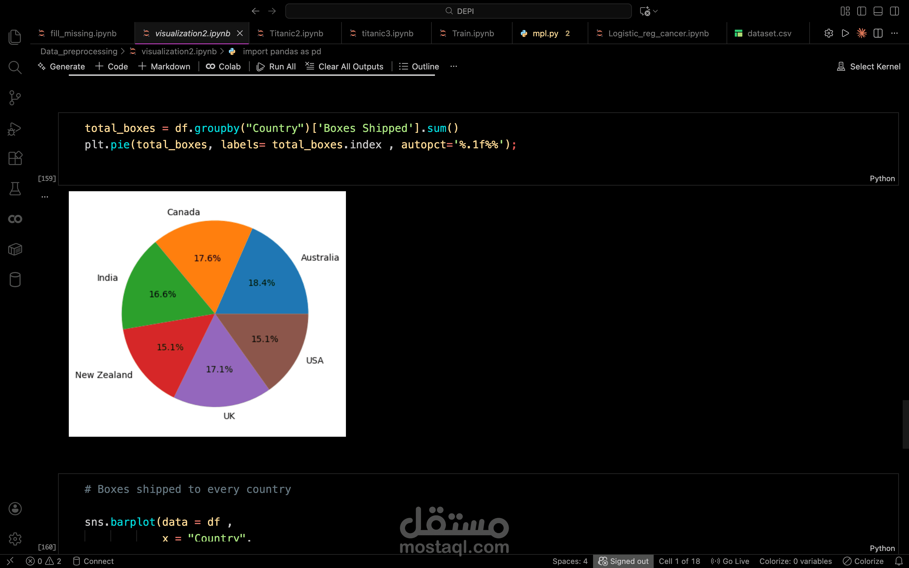
Task: Open the Source Control view
Action: coord(15,98)
